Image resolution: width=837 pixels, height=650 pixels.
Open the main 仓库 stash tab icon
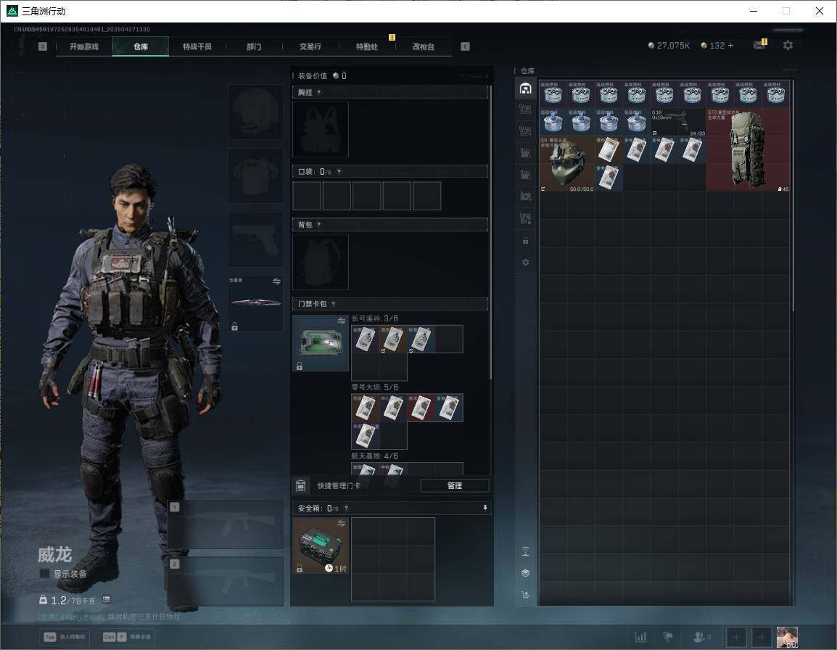(525, 88)
